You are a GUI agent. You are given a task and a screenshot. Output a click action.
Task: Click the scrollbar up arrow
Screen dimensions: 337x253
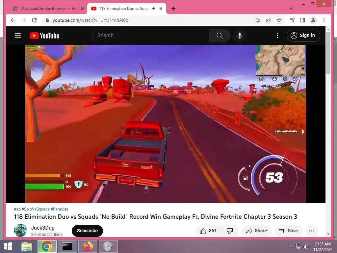(328, 29)
